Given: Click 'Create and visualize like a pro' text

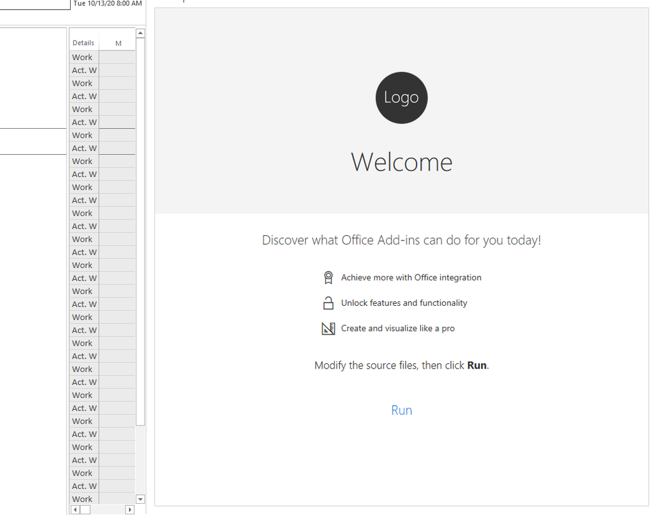Looking at the screenshot, I should click(397, 328).
